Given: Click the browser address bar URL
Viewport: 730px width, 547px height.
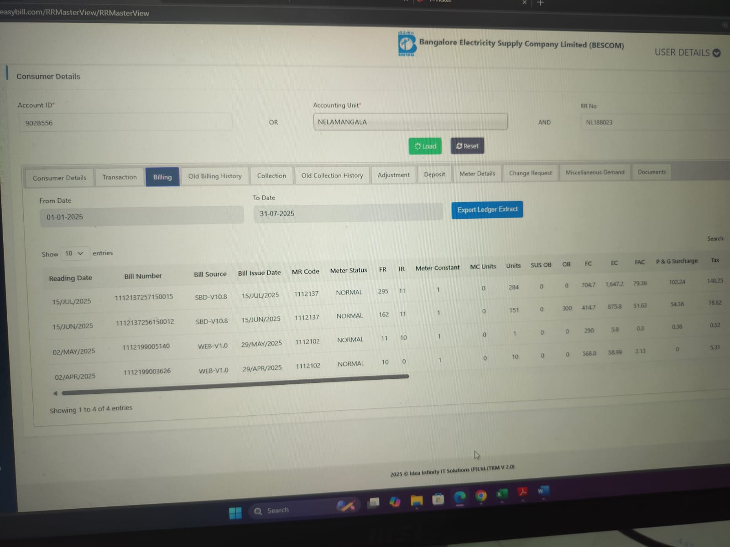Looking at the screenshot, I should coord(74,13).
